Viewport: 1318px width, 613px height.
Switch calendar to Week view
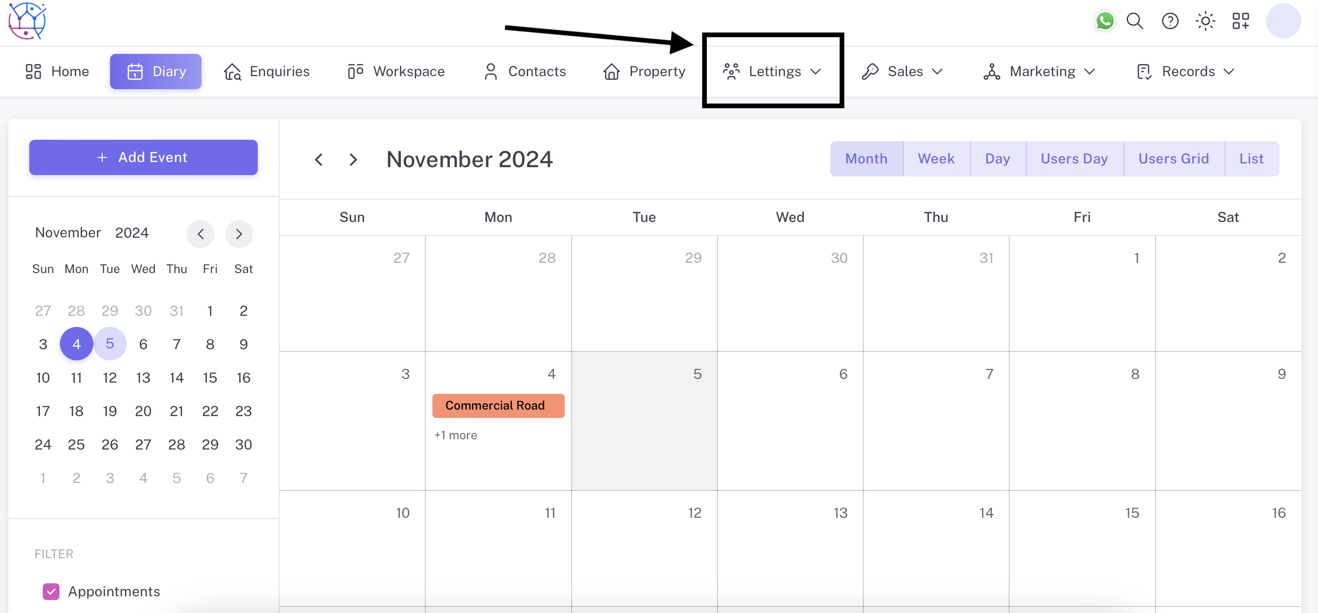point(936,158)
